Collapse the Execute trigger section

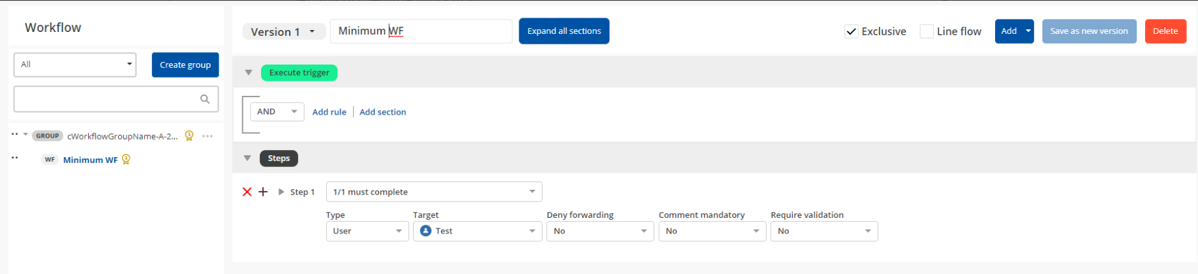(249, 72)
